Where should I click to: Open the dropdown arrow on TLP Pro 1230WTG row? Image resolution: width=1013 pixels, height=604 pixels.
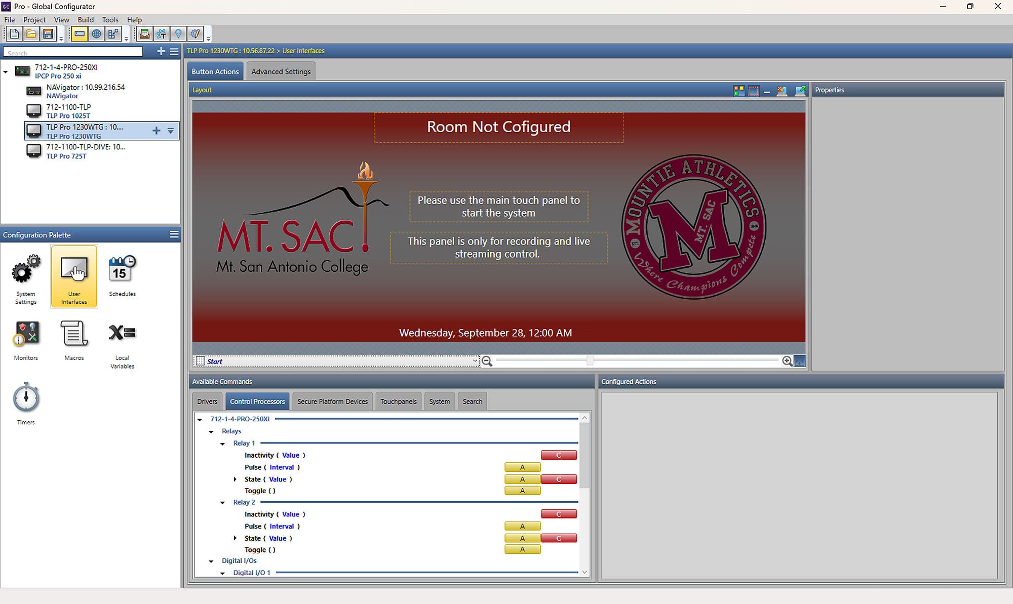click(171, 131)
